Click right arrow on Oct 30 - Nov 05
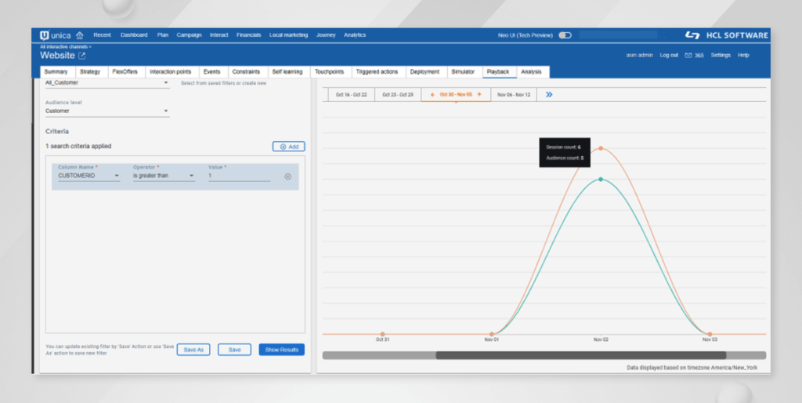Viewport: 802px width, 403px height. [479, 95]
